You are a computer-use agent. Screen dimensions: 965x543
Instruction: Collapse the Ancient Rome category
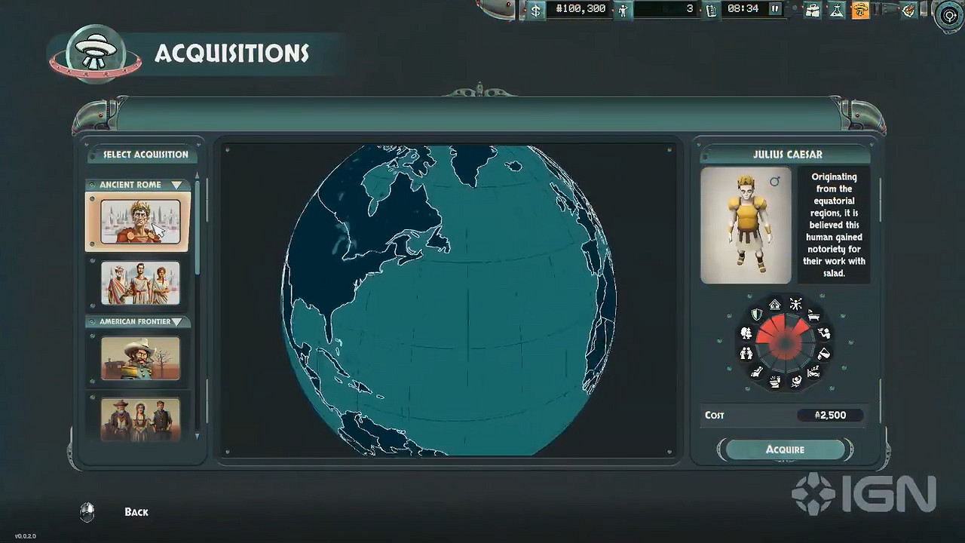click(x=176, y=185)
